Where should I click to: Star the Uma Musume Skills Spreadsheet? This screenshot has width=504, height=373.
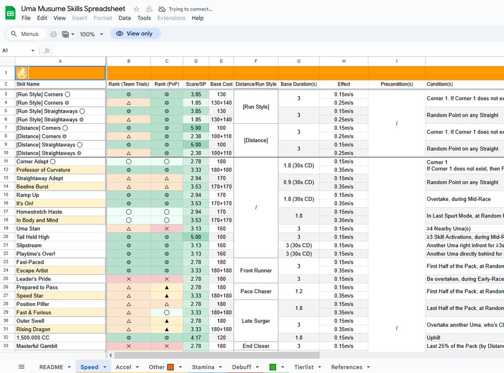(136, 9)
